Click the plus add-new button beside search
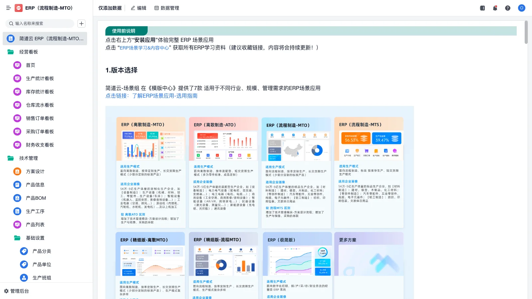This screenshot has width=532, height=299. point(81,23)
